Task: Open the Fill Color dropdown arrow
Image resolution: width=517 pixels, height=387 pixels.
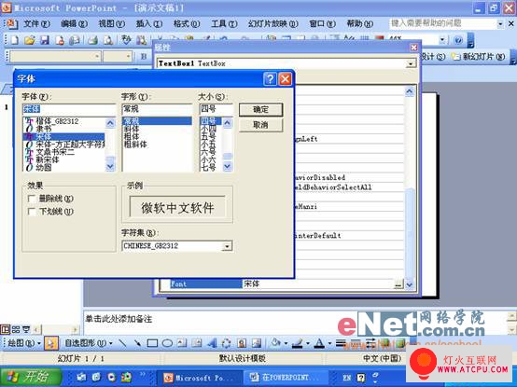Action: (286, 343)
